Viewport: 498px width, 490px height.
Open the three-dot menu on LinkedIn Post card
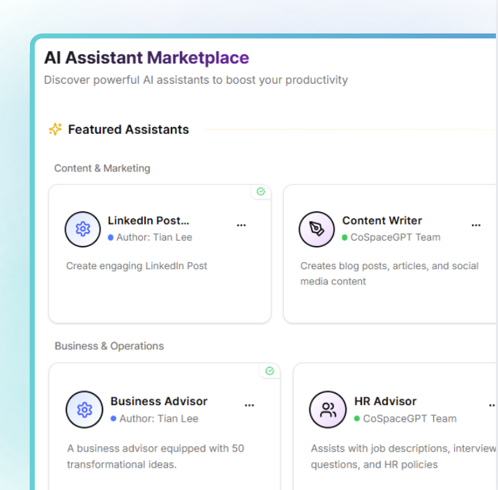click(x=241, y=225)
